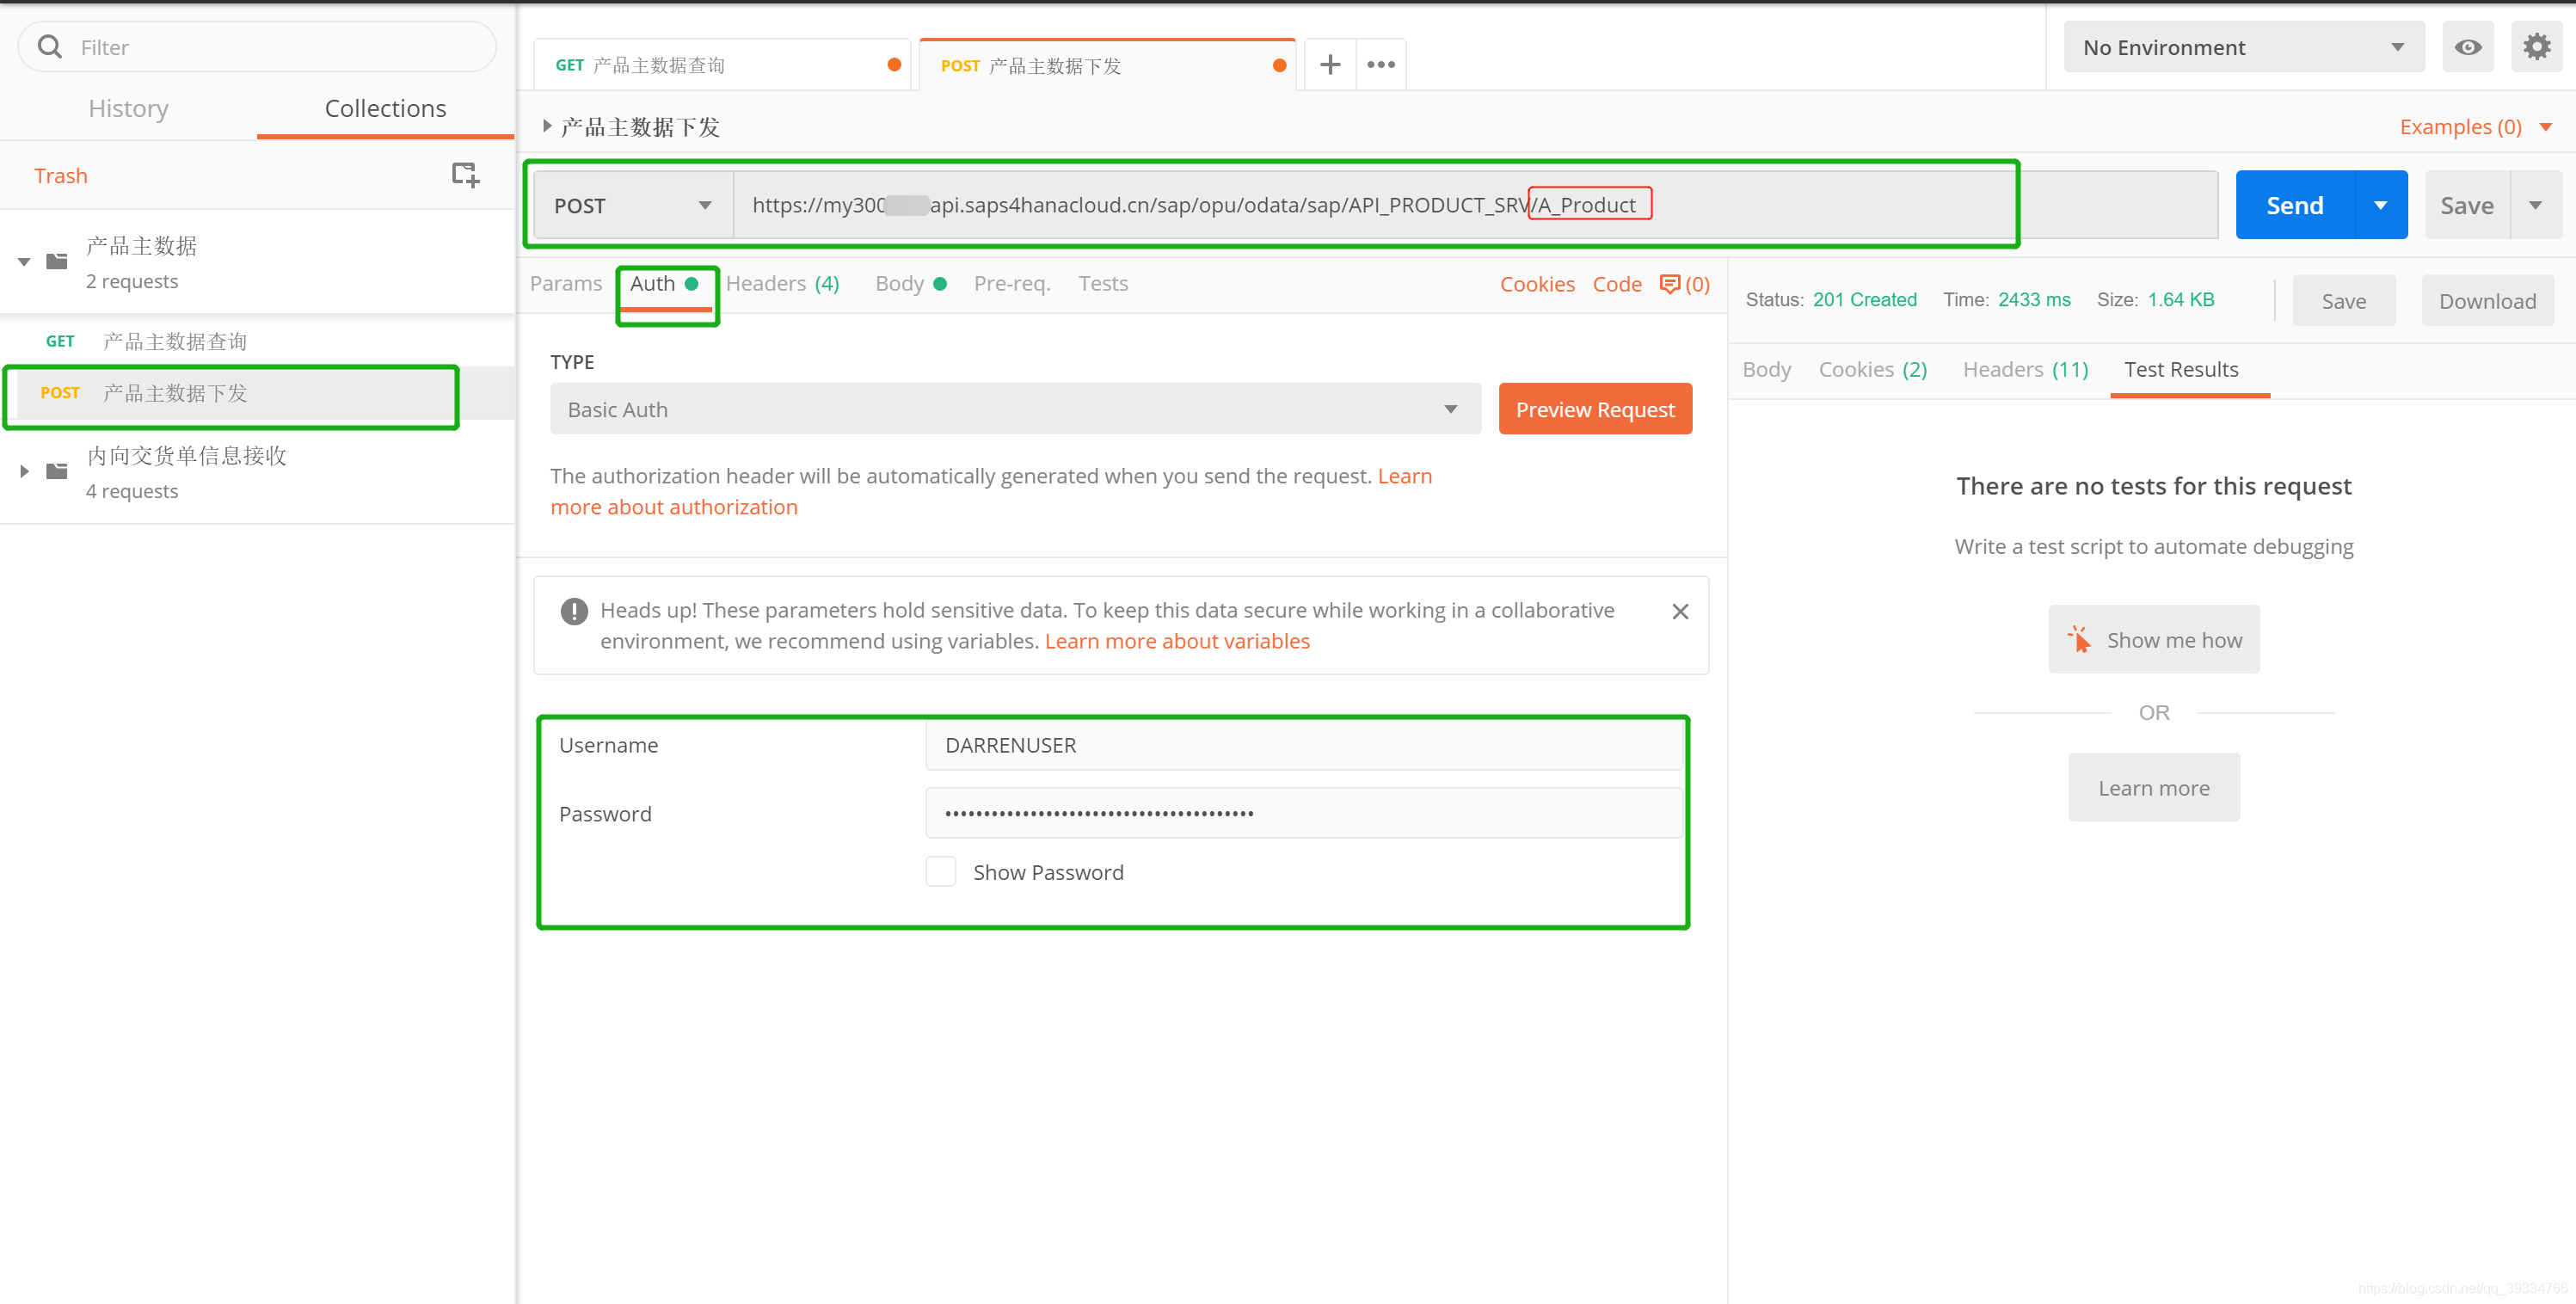Click the exclamation info icon in Heads up
This screenshot has height=1304, width=2576.
click(574, 611)
